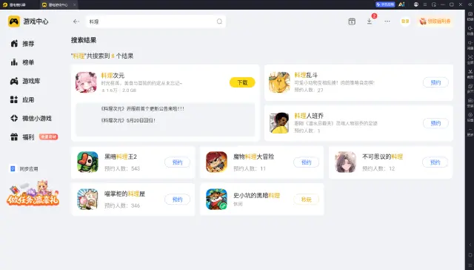Click 秒玩 for 史小坑的黑暗料理

[x=306, y=200]
